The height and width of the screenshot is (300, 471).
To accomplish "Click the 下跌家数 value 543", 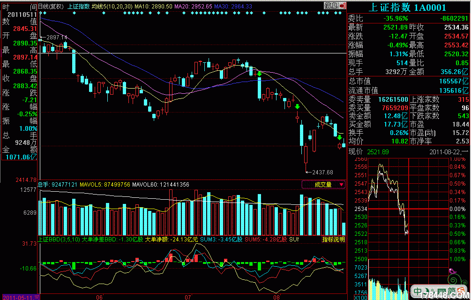I will tap(463, 116).
